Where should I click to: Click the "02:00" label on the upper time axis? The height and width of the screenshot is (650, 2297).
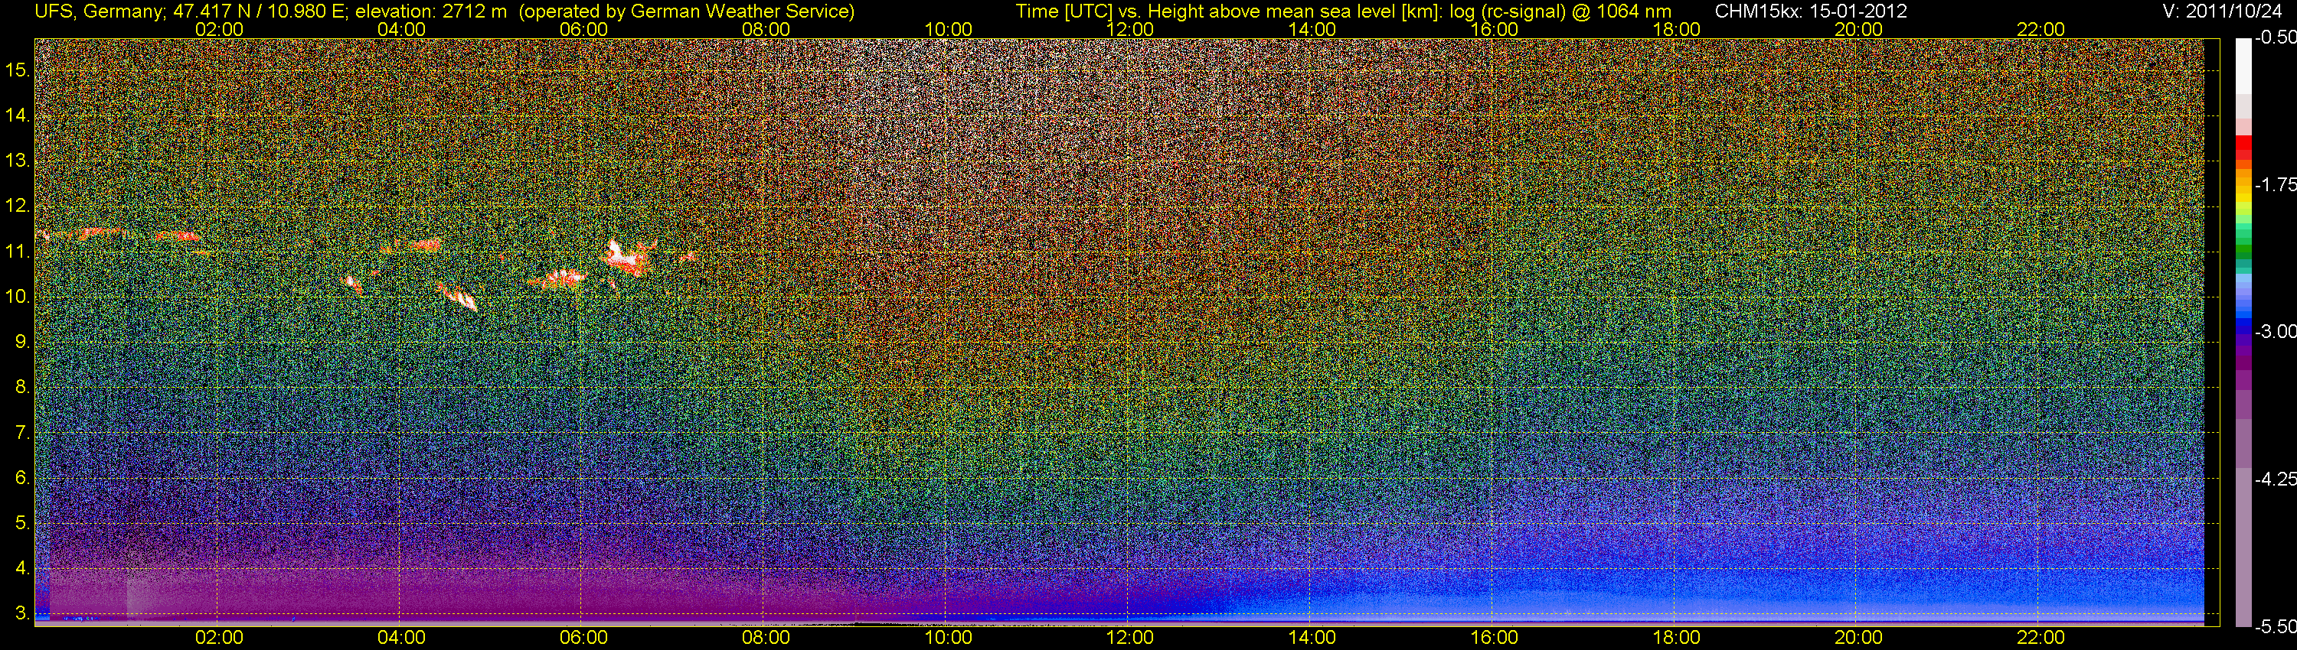(219, 29)
